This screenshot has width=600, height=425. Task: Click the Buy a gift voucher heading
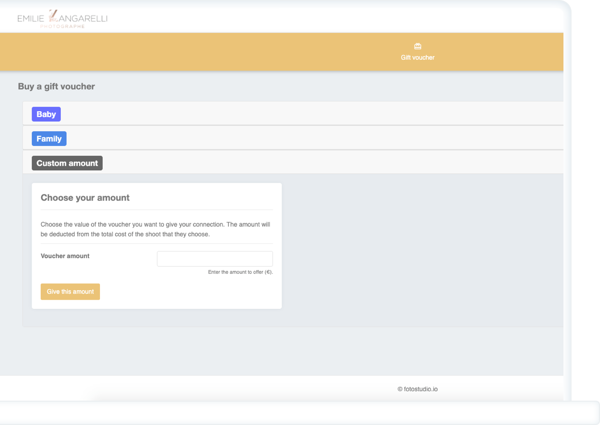coord(56,86)
